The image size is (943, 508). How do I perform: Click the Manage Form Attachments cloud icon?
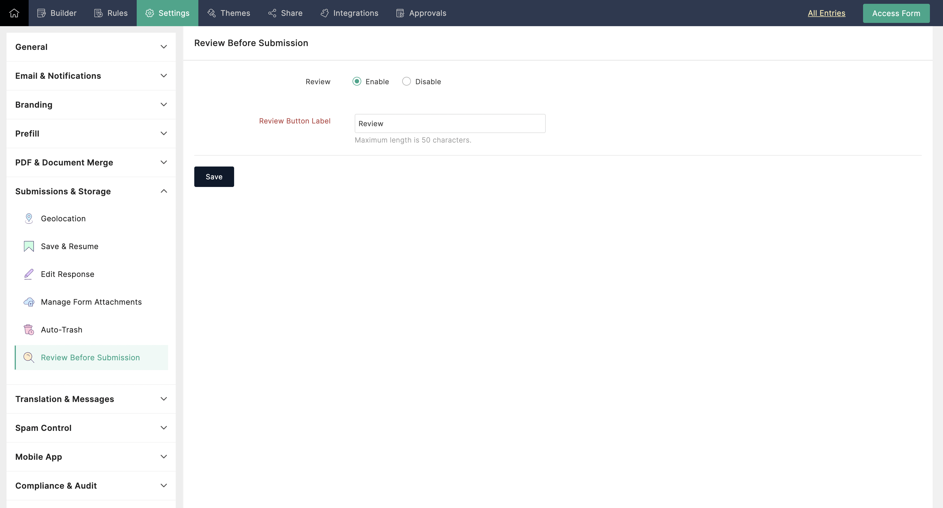click(29, 302)
